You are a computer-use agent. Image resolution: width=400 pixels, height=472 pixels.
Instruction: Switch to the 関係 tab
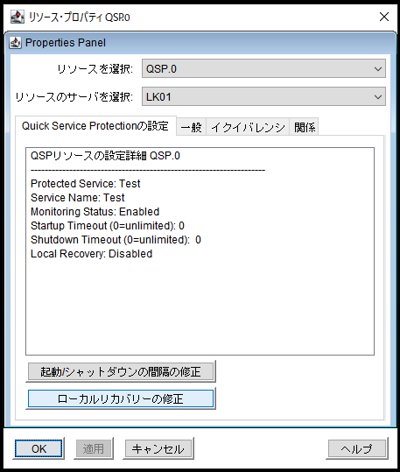(x=305, y=127)
